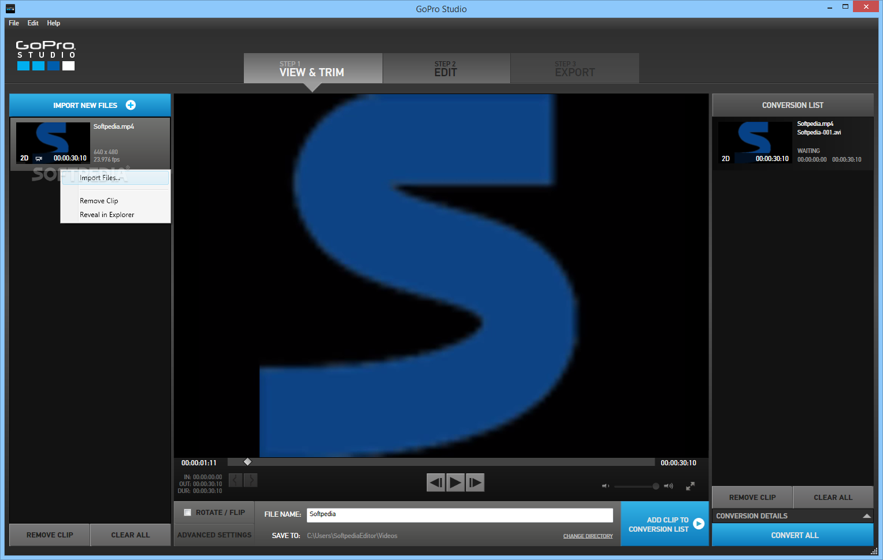This screenshot has width=883, height=560.
Task: Open the File menu
Action: pyautogui.click(x=14, y=23)
